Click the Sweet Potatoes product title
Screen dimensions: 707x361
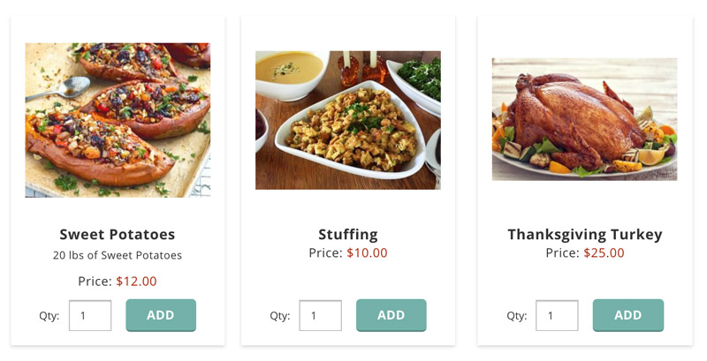click(x=118, y=235)
